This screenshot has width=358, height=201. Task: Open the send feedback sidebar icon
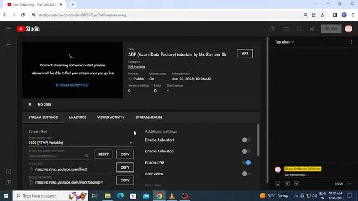coord(8,183)
